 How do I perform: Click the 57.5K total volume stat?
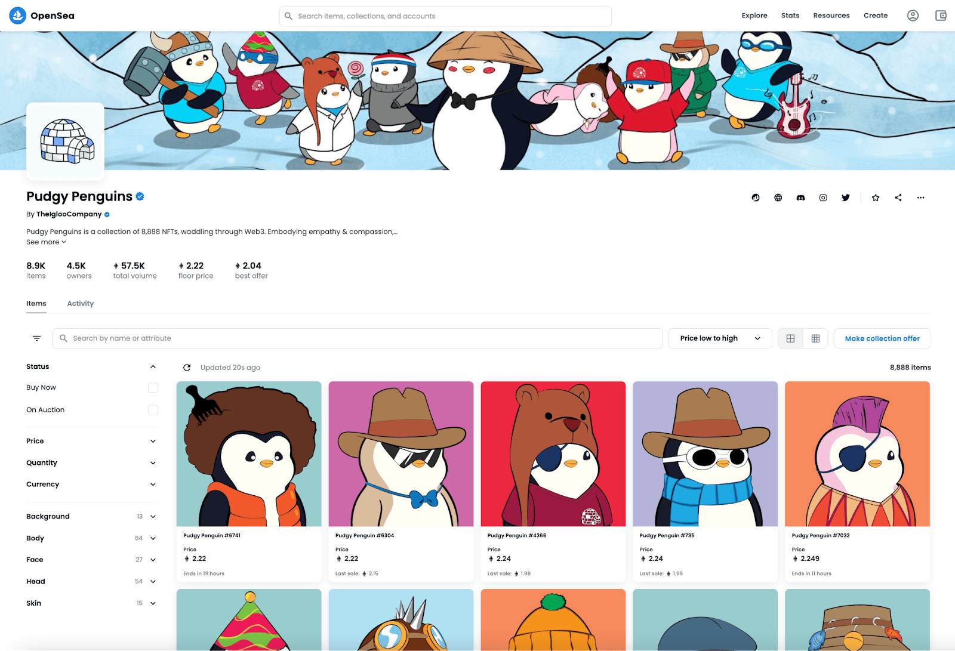135,270
